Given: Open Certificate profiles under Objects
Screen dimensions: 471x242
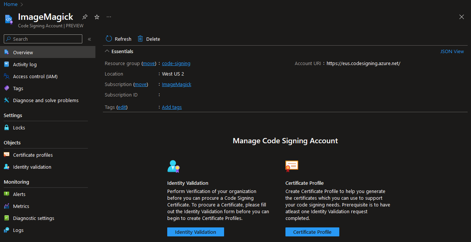Looking at the screenshot, I should coord(33,155).
